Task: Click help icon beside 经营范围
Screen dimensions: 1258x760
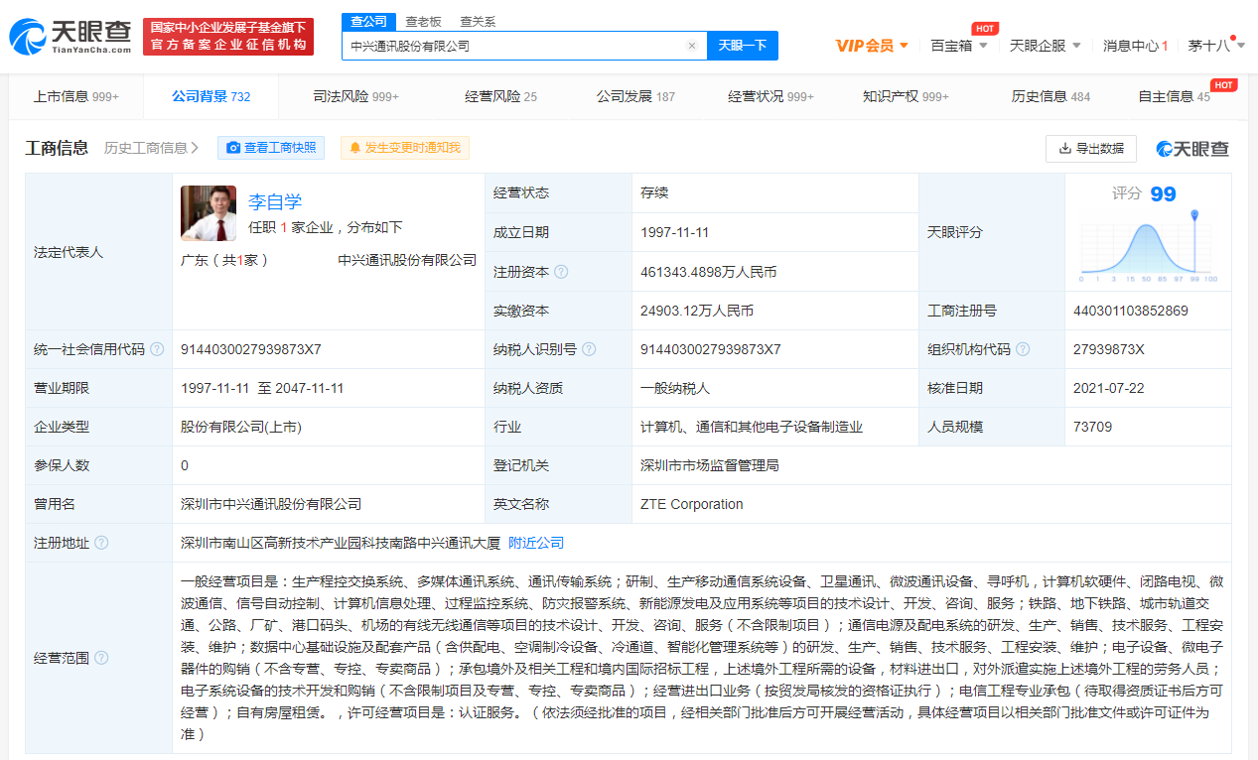Action: pos(101,658)
